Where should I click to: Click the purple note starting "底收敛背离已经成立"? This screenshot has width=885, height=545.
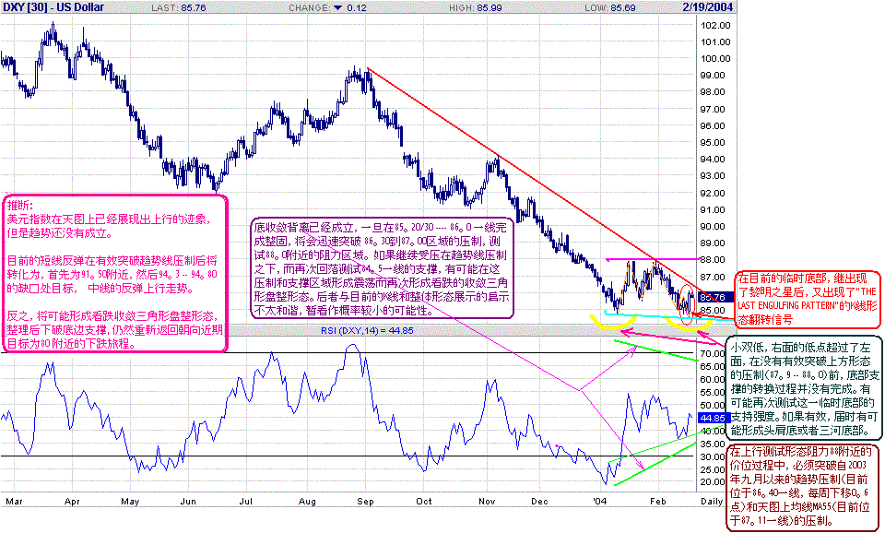pyautogui.click(x=382, y=269)
